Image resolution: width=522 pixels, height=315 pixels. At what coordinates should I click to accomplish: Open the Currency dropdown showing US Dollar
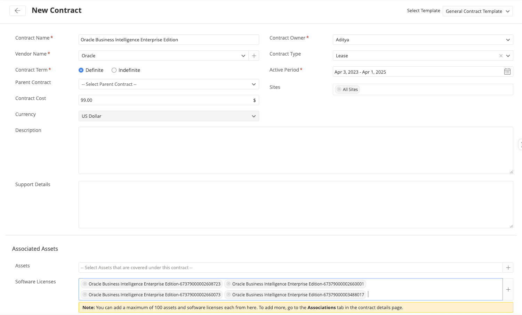click(254, 116)
